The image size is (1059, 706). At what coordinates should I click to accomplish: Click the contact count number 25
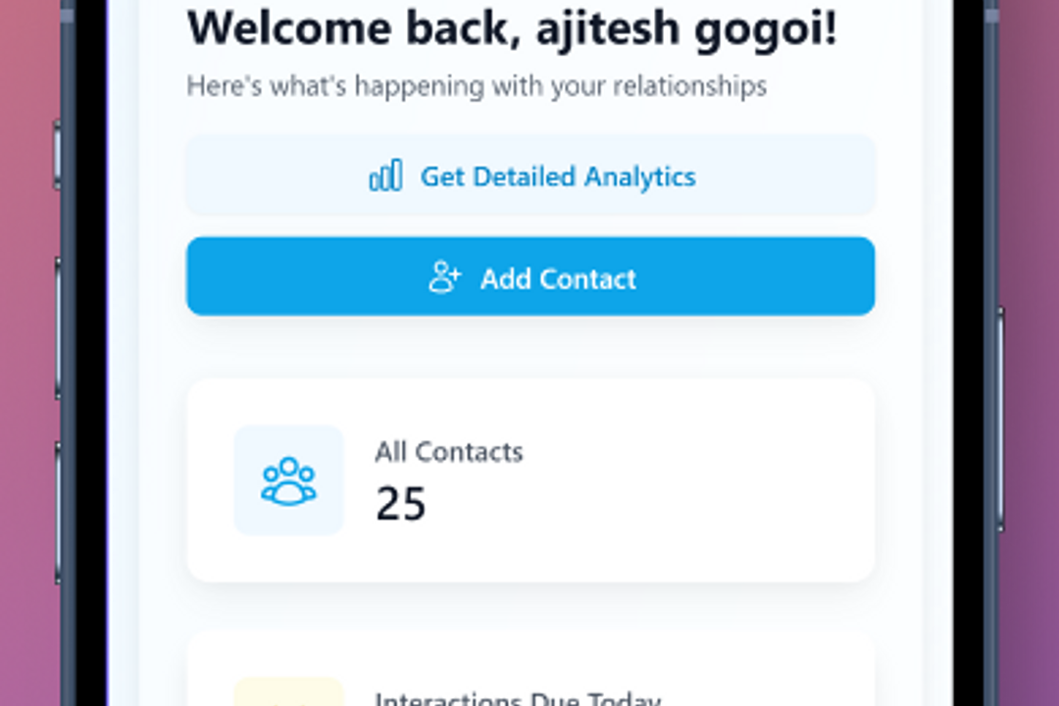(400, 504)
